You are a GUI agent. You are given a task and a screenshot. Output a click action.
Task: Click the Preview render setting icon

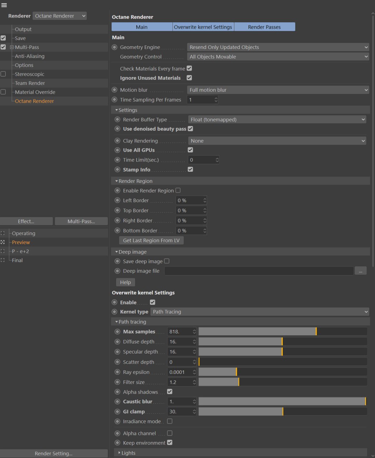[x=3, y=242]
